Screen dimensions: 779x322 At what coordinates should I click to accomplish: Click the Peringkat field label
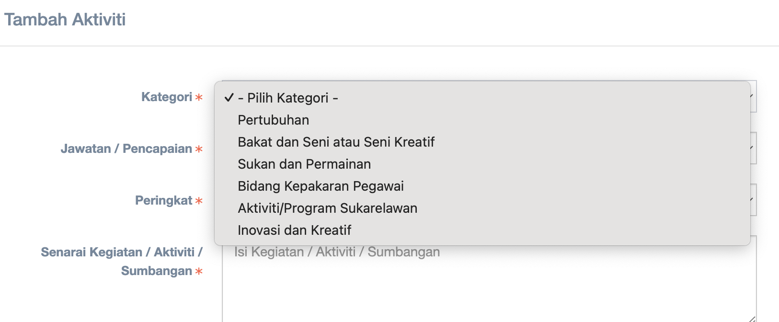(163, 200)
